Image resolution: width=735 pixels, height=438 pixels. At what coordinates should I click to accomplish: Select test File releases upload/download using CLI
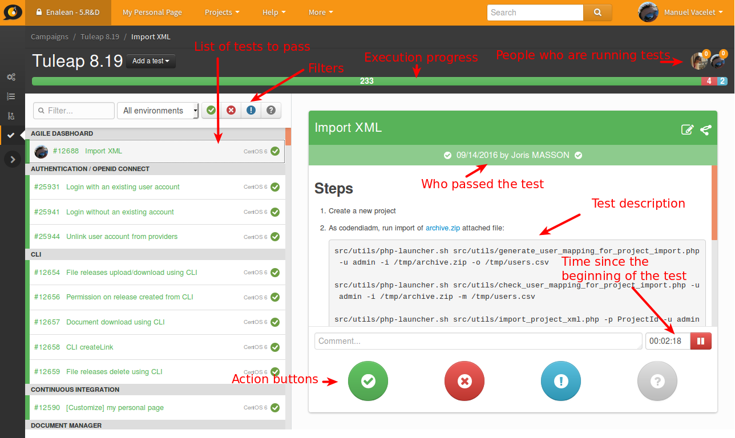tap(156, 273)
